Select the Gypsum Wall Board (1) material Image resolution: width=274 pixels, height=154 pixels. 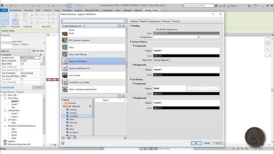pos(93,68)
